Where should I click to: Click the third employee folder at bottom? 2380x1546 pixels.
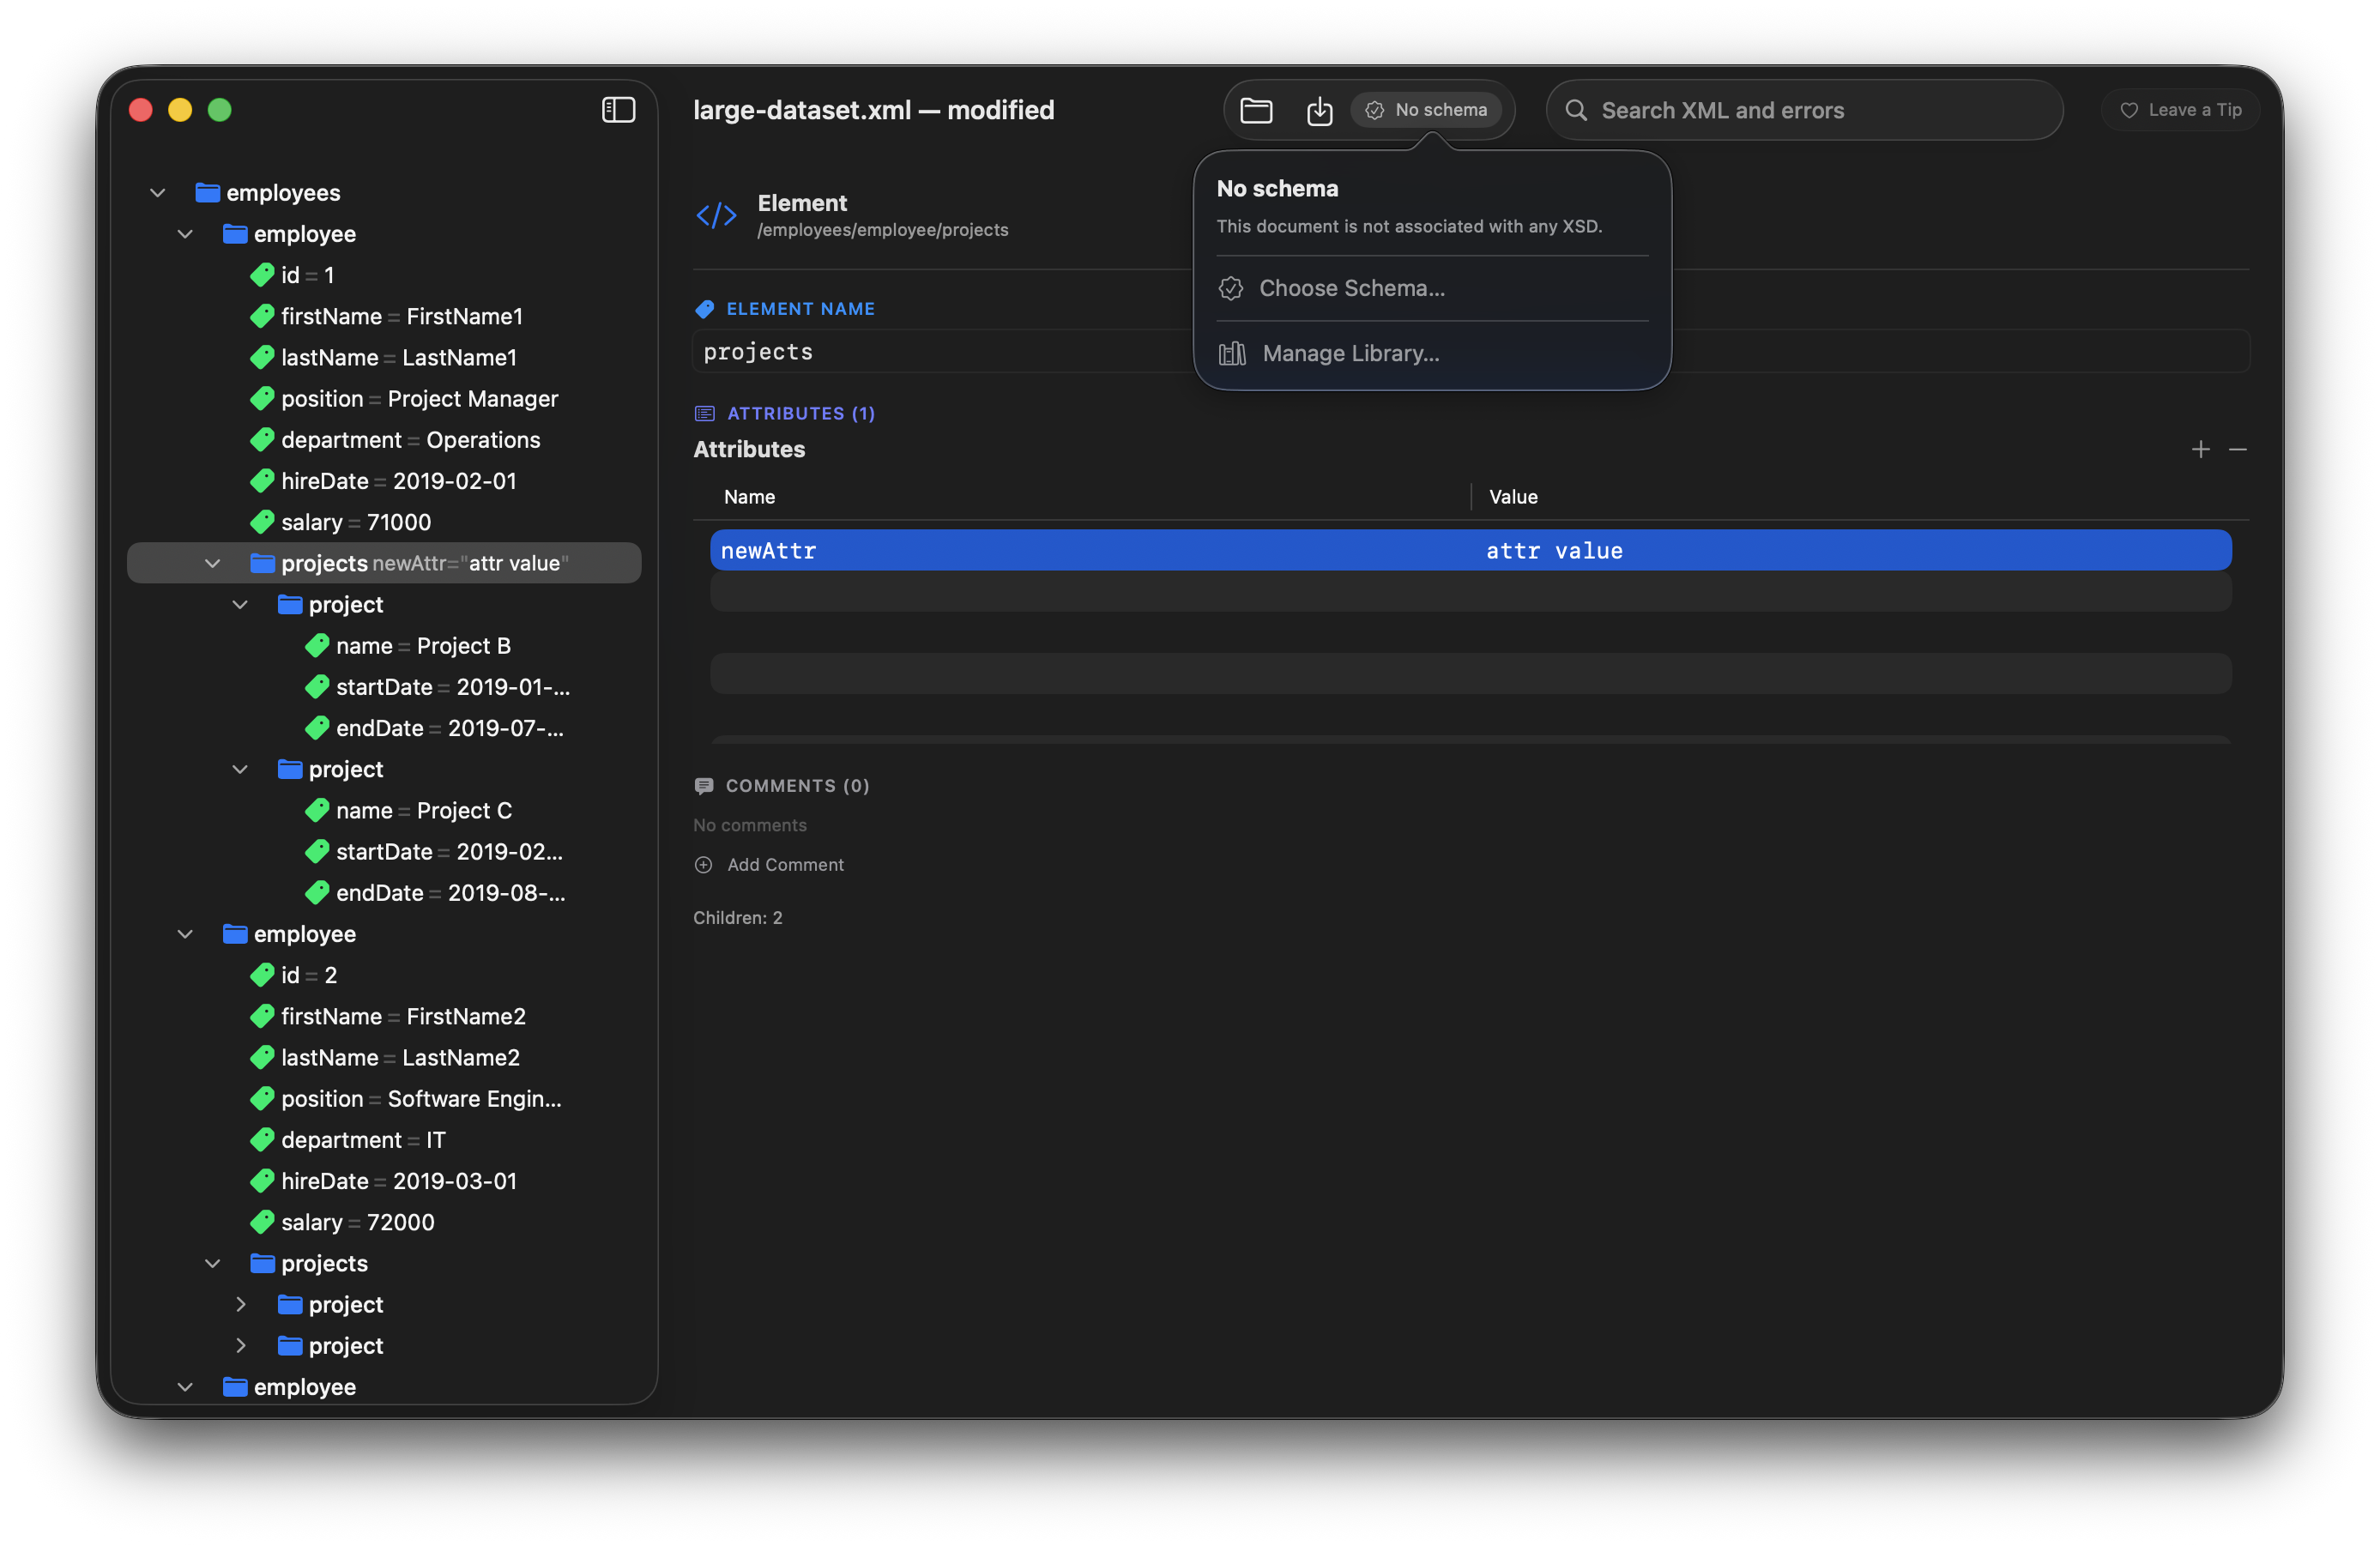tap(234, 1387)
